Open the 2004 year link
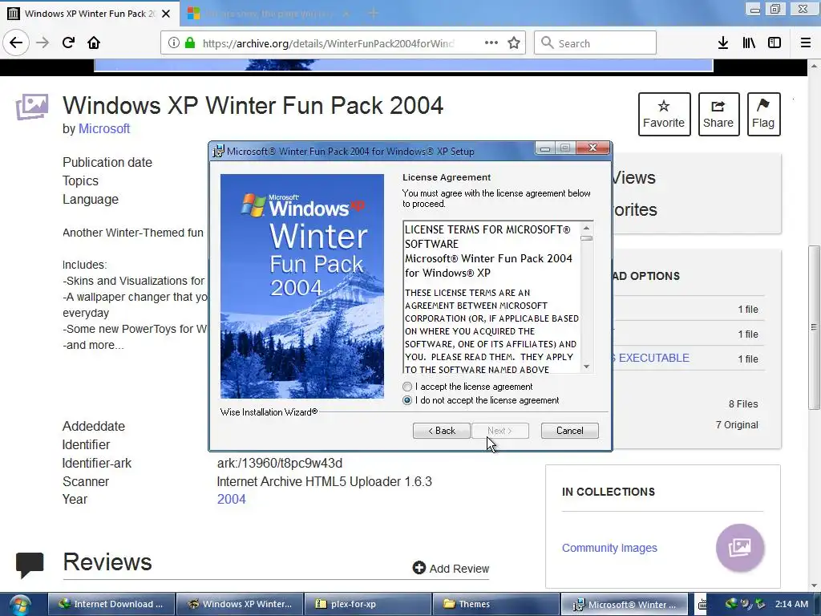821x616 pixels. 232,499
